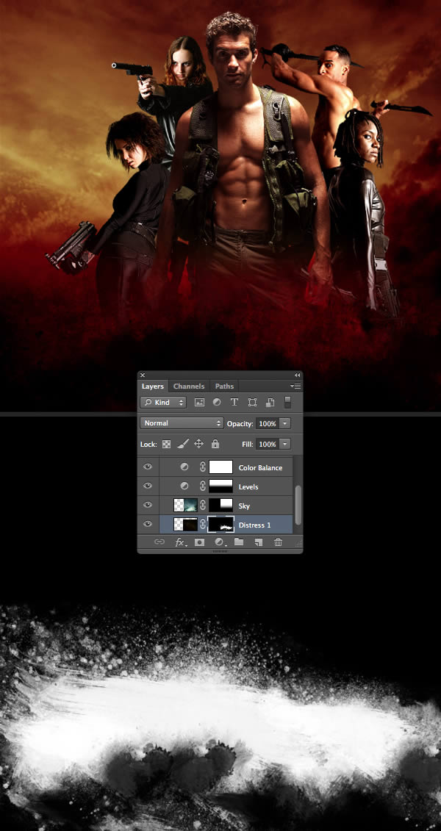Click mask link icon on Levels layer

click(202, 486)
